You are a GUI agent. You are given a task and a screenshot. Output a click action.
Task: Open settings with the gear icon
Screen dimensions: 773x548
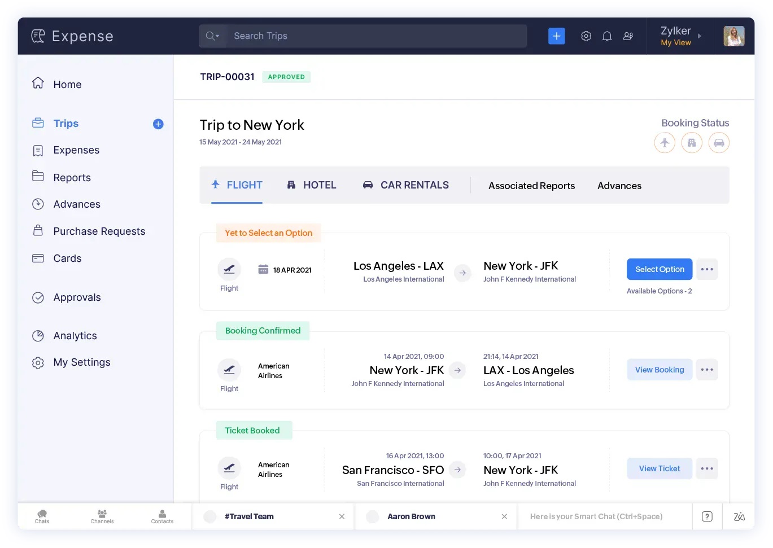(x=586, y=36)
